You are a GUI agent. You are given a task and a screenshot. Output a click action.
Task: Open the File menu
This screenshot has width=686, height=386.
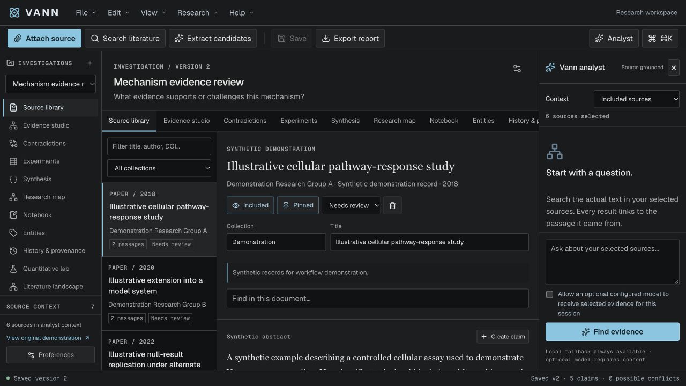pyautogui.click(x=86, y=13)
